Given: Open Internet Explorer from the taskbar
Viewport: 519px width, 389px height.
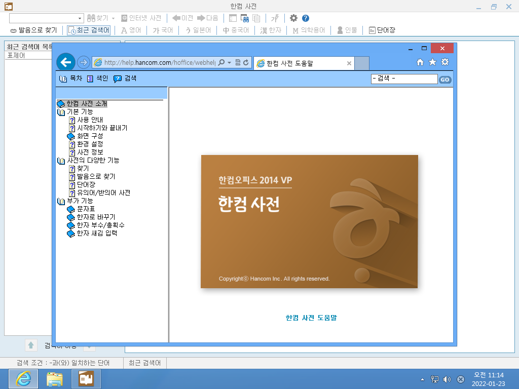Looking at the screenshot, I should coord(23,379).
